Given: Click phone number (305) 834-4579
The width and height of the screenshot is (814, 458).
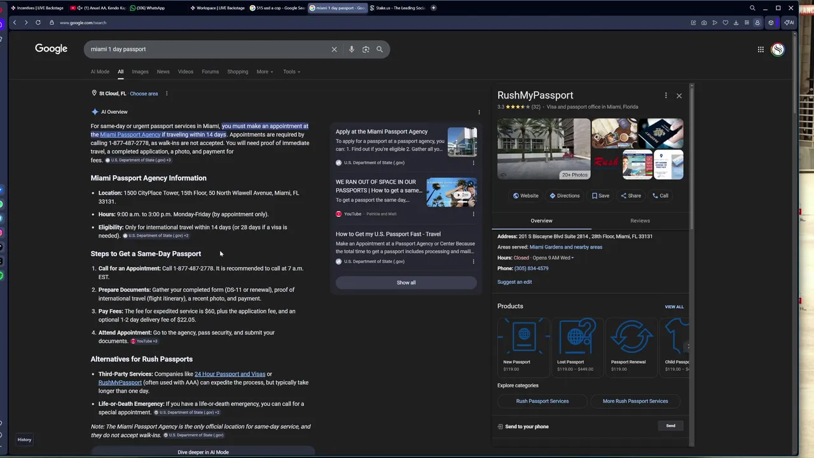Looking at the screenshot, I should (531, 268).
